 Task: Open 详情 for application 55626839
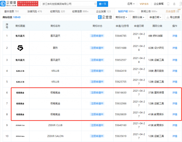point(174,114)
